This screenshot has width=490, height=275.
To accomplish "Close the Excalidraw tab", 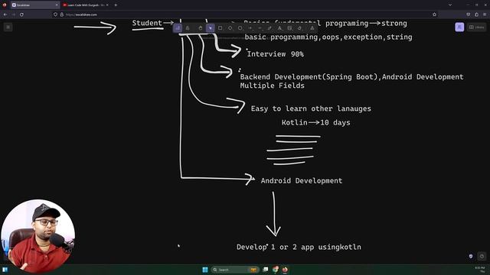I will (x=57, y=5).
